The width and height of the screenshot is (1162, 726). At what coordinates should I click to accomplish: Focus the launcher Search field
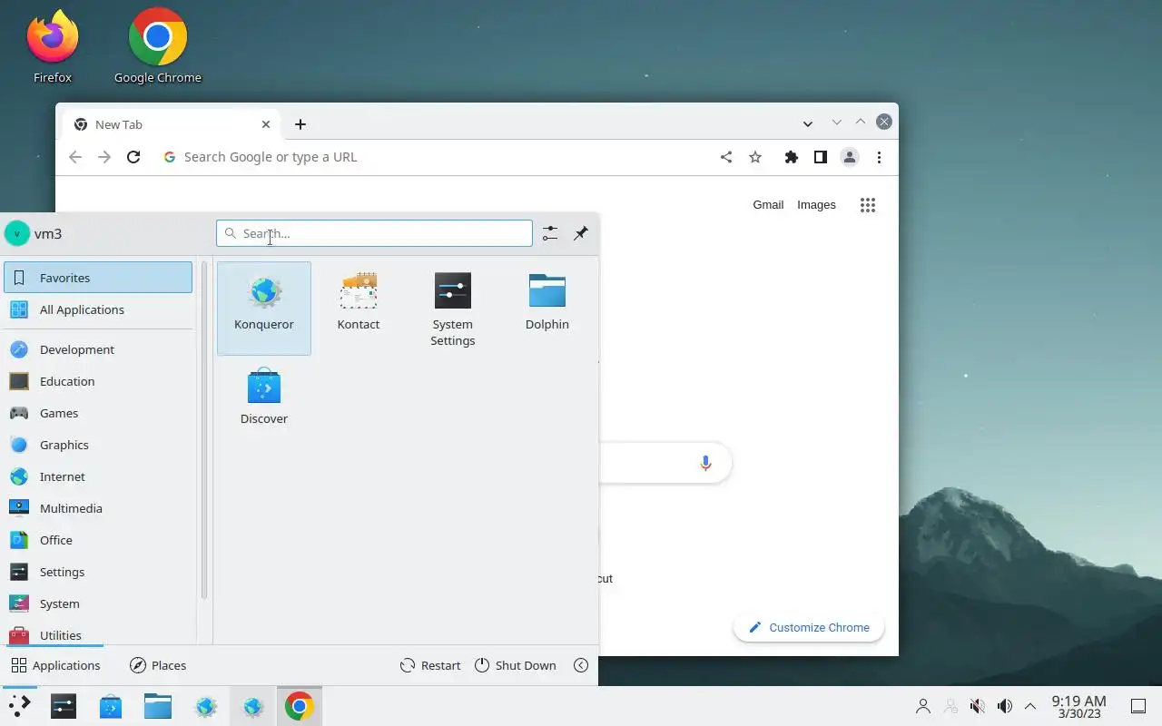(x=374, y=233)
